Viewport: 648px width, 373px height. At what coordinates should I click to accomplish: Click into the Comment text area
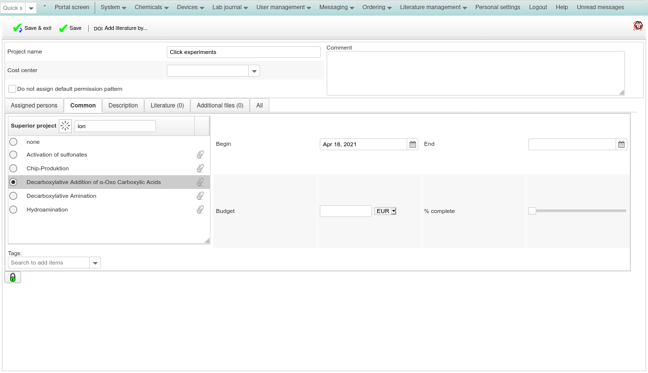pyautogui.click(x=475, y=73)
